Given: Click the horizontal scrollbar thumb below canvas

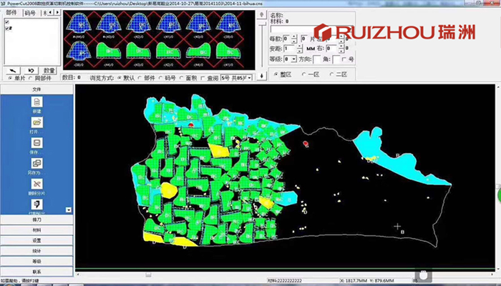Looking at the screenshot, I should 148,275.
